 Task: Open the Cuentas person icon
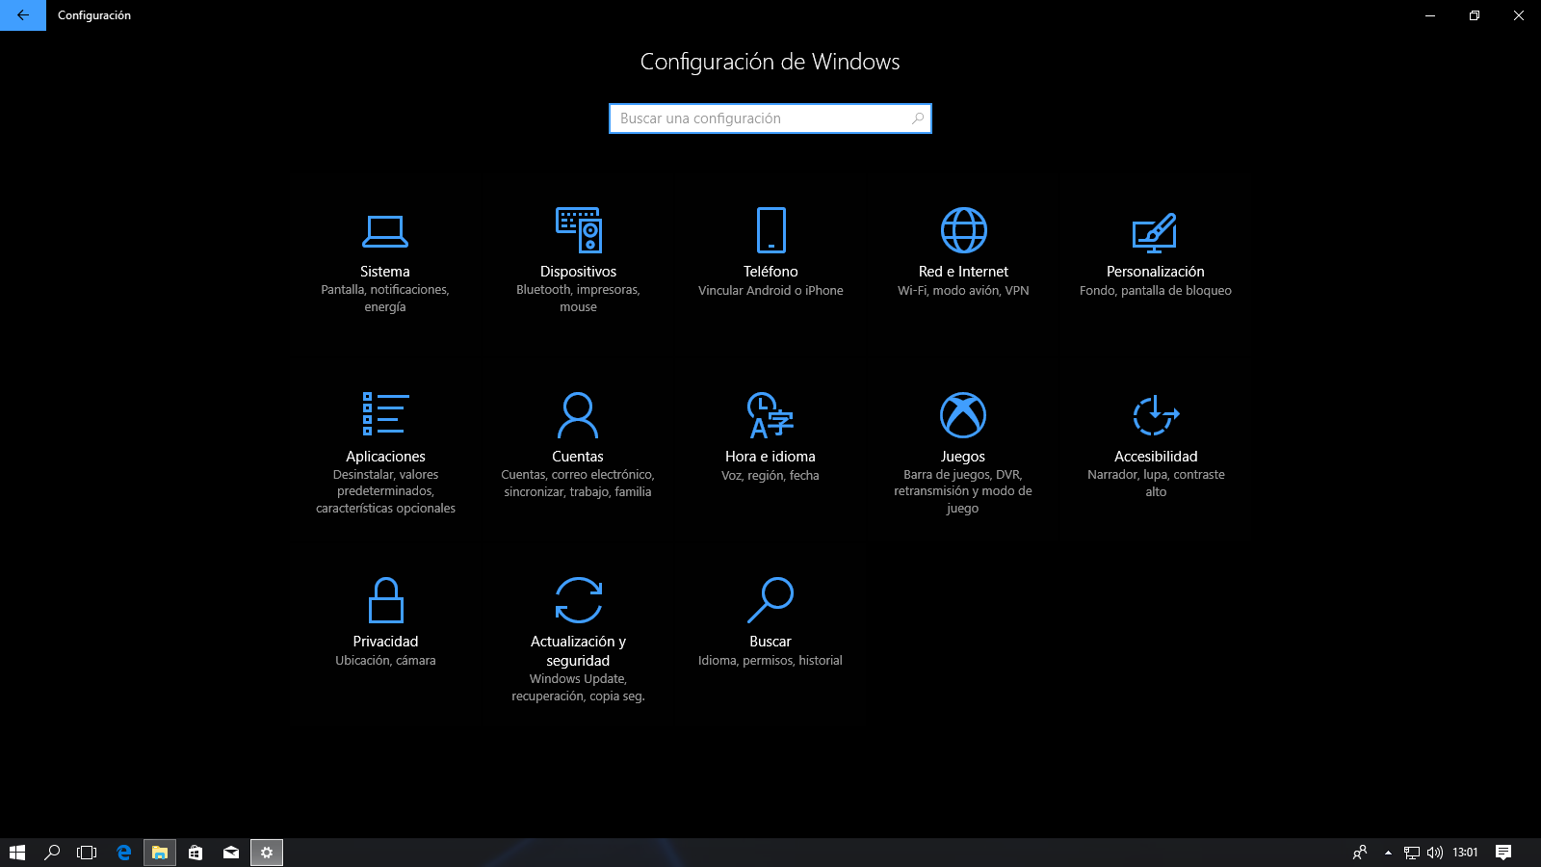(578, 415)
